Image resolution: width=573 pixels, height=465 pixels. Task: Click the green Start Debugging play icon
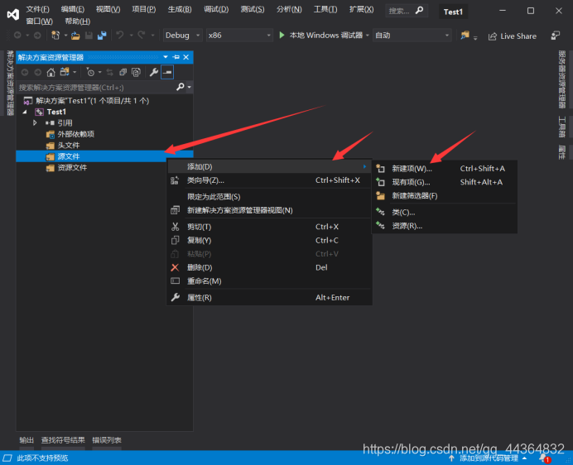tap(282, 35)
